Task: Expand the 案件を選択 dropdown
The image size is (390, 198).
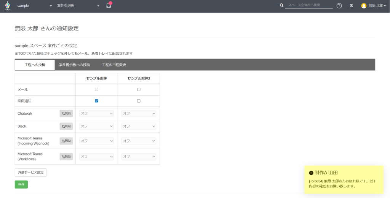Action: 78,6
